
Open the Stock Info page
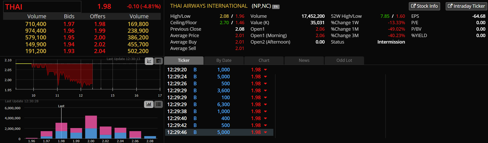coord(424,6)
